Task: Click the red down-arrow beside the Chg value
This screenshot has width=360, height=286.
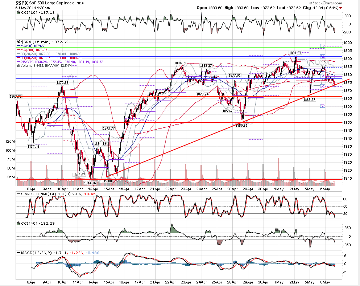Action: point(340,8)
